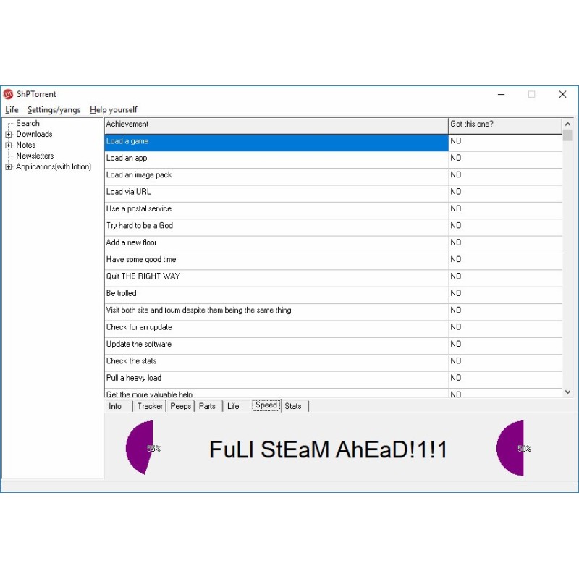Open the Settings/yangs menu
This screenshot has height=579, width=579.
click(x=54, y=110)
